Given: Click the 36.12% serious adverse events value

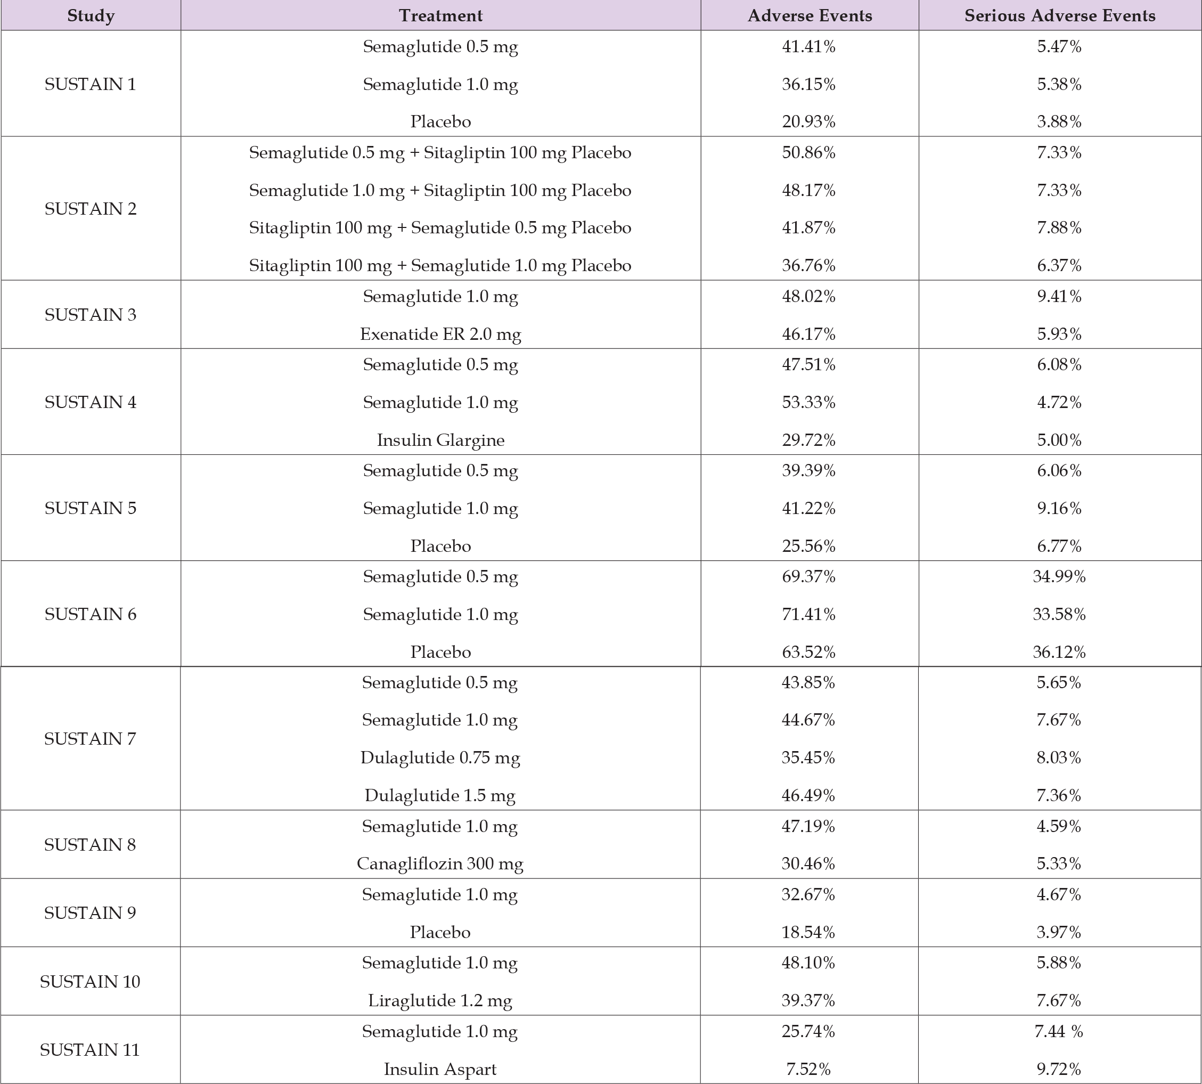Looking at the screenshot, I should pyautogui.click(x=1059, y=652).
